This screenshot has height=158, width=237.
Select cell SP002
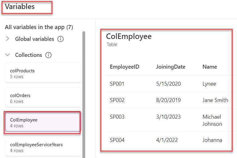click(117, 100)
